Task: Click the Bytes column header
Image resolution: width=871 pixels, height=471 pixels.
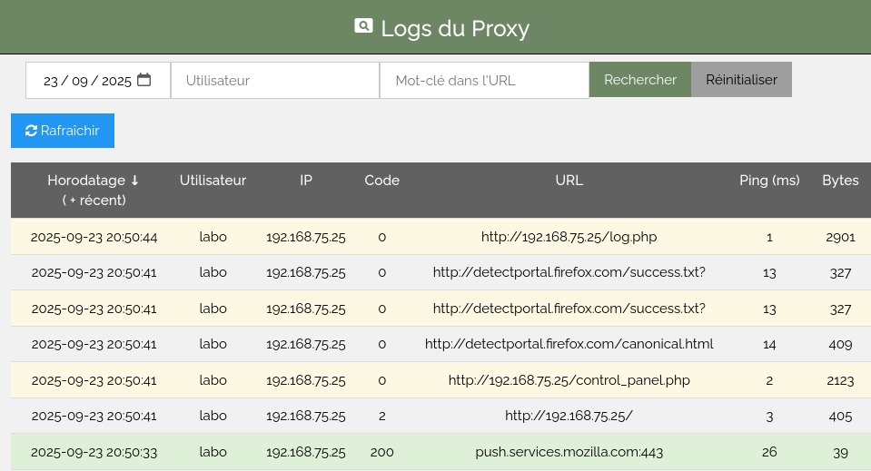Action: pyautogui.click(x=840, y=181)
